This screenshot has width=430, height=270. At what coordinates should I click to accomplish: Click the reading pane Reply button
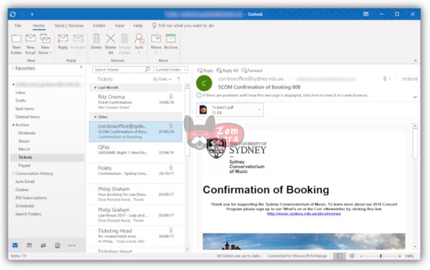pos(205,71)
